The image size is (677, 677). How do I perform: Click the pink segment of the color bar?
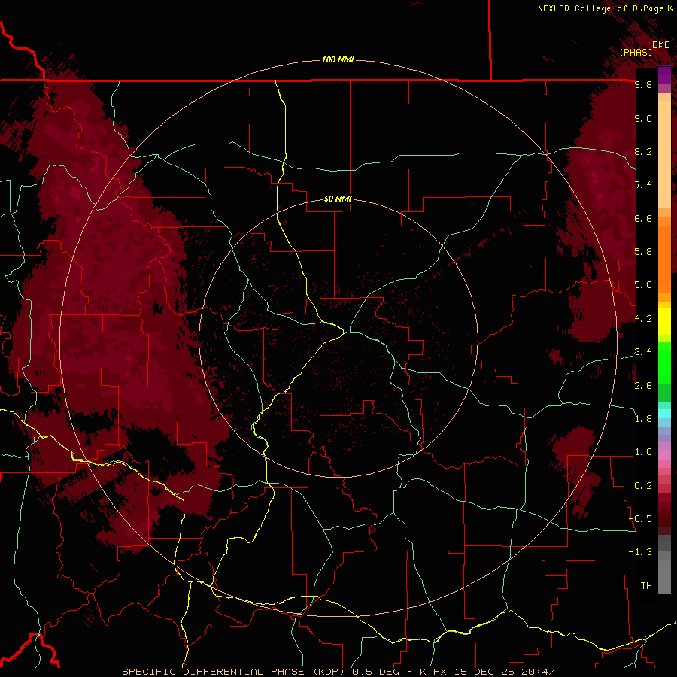tap(664, 456)
